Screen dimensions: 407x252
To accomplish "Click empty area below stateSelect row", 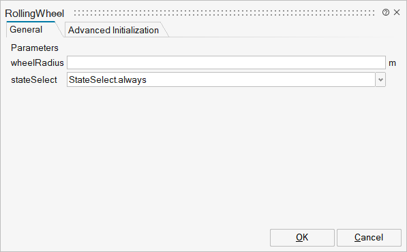I will [x=203, y=156].
